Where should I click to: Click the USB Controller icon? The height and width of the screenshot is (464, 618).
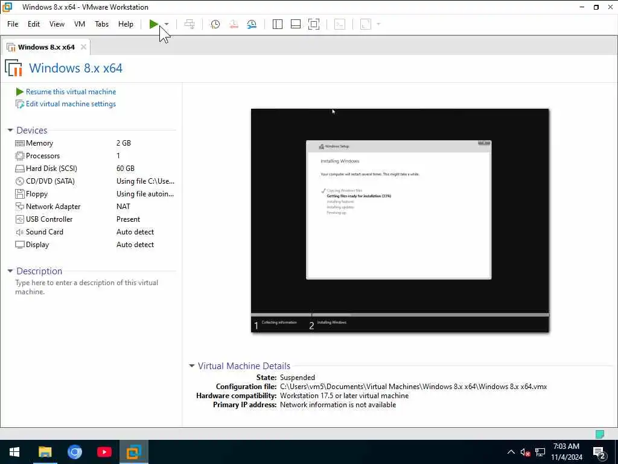(20, 219)
